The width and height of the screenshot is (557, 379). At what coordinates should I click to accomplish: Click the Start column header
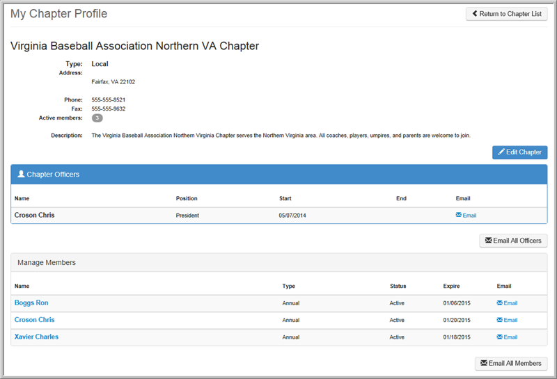point(285,198)
